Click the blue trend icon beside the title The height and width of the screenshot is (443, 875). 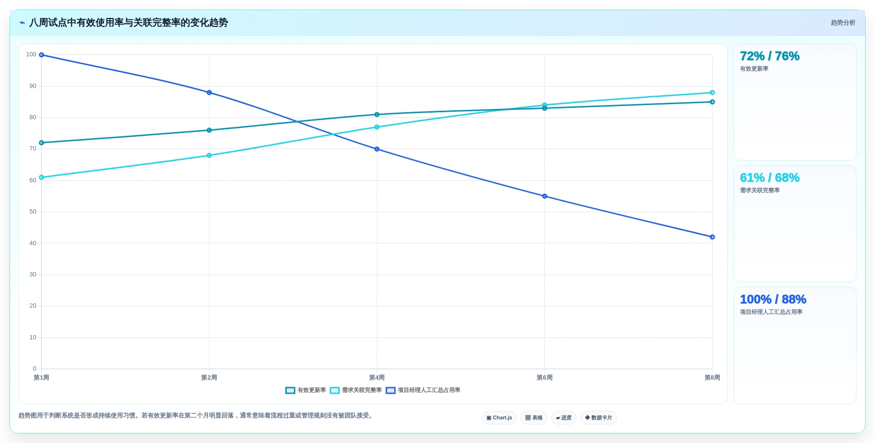click(x=22, y=23)
